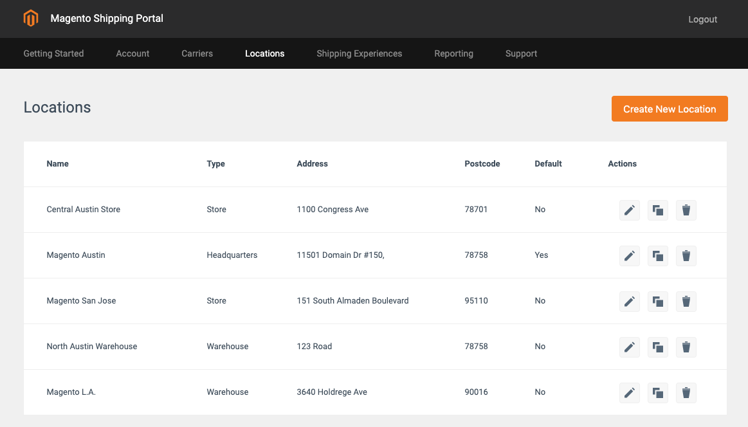Delete the Central Austin Store location
The height and width of the screenshot is (427, 748).
686,210
